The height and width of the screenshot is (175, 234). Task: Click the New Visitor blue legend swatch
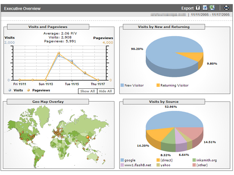(122, 85)
